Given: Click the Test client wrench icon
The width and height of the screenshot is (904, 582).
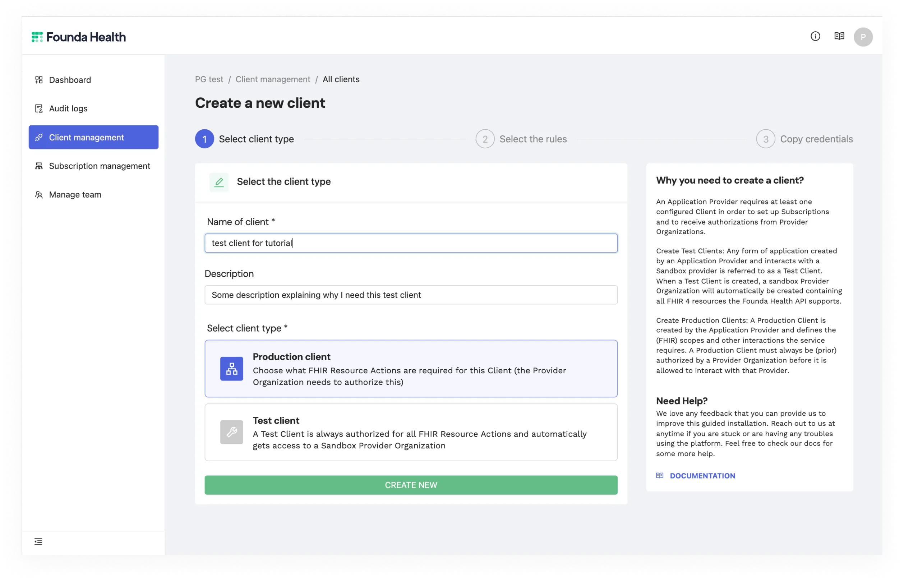Looking at the screenshot, I should click(x=232, y=432).
